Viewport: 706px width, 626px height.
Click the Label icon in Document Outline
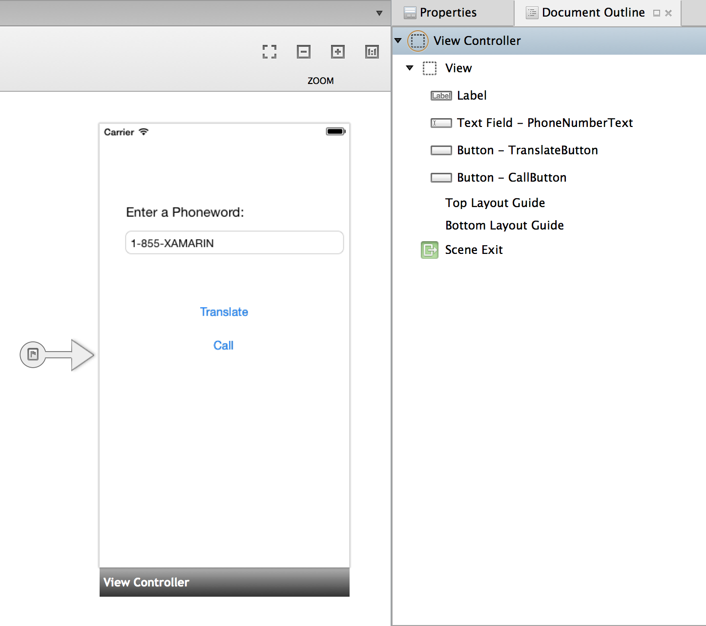click(441, 96)
